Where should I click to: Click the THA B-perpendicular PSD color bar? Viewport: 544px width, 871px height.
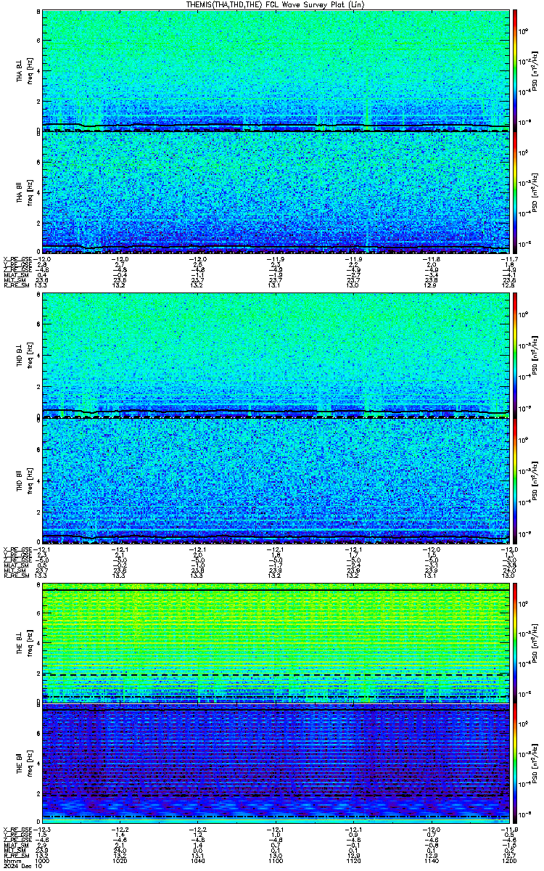515,70
